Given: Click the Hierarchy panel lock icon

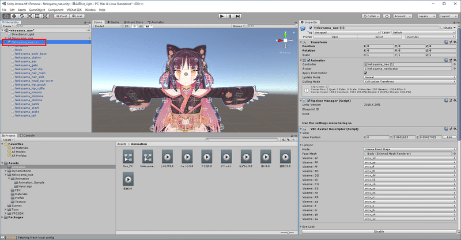Looking at the screenshot, I should pyautogui.click(x=85, y=22).
